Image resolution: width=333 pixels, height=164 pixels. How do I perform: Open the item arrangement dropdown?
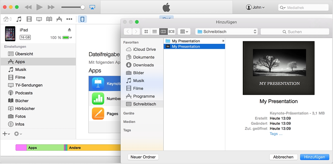(x=184, y=32)
